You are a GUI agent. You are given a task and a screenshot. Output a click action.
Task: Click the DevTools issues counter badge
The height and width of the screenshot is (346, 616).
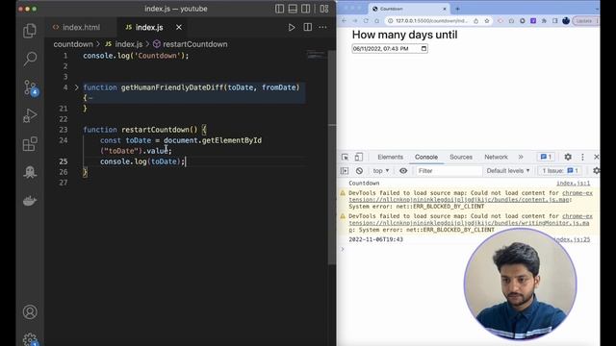(546, 157)
